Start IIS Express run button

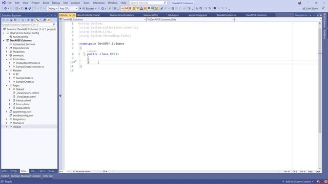click(x=88, y=8)
